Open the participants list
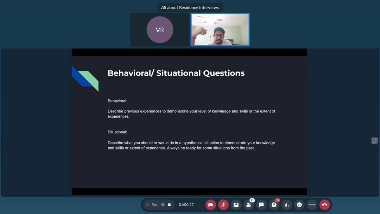Viewport: 380px width, 214px height. pyautogui.click(x=249, y=205)
